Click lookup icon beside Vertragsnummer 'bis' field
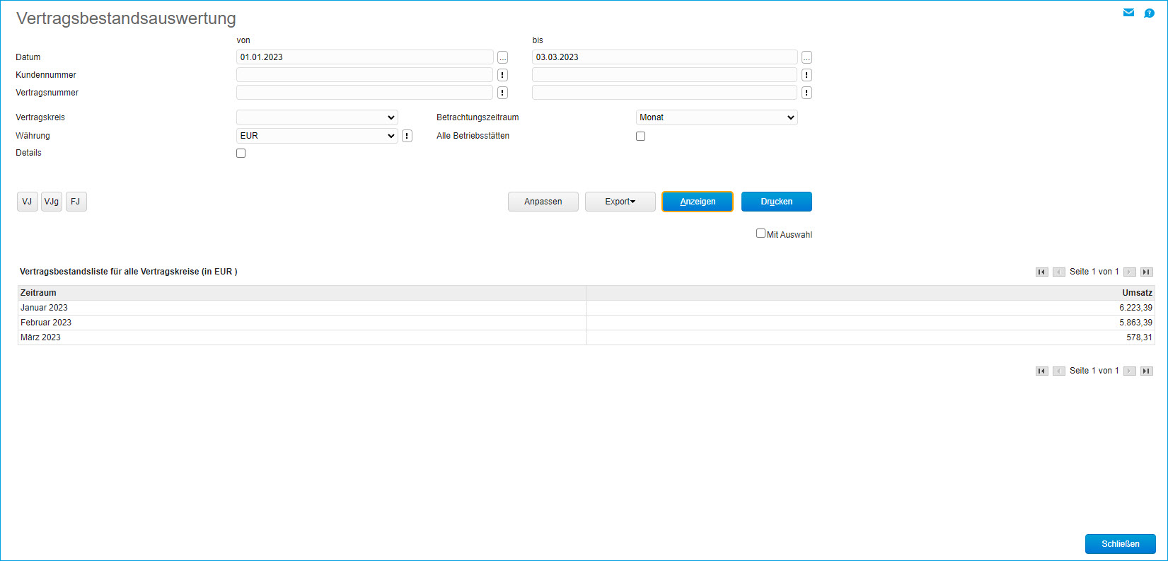 click(x=806, y=93)
